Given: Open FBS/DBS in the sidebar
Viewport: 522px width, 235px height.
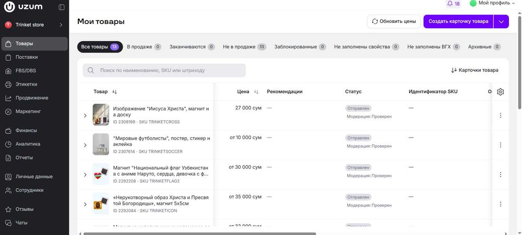Looking at the screenshot, I should 34,71.
